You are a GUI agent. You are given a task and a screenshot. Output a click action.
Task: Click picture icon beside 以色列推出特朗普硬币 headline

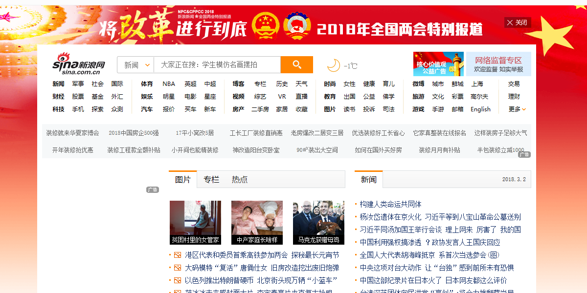(177, 280)
